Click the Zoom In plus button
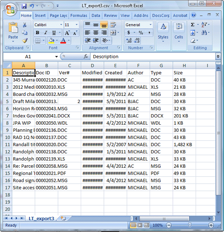 (211, 225)
